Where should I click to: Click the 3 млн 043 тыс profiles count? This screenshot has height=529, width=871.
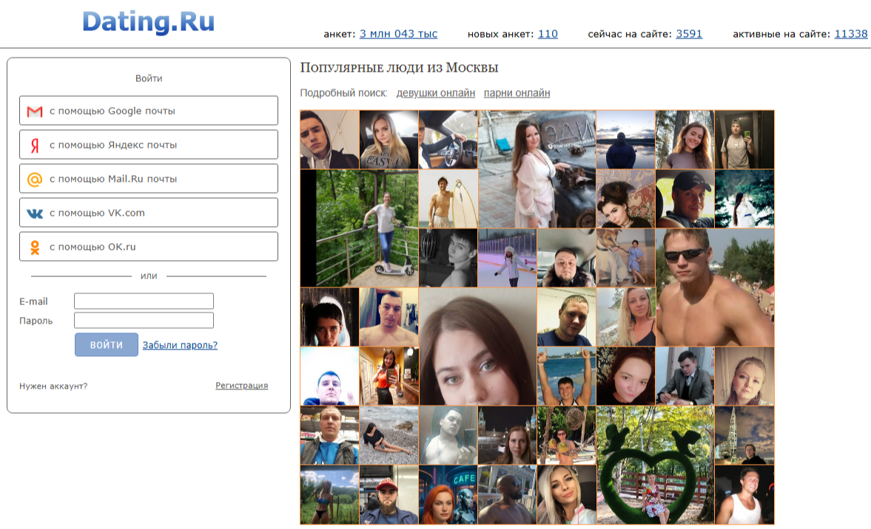pos(398,34)
